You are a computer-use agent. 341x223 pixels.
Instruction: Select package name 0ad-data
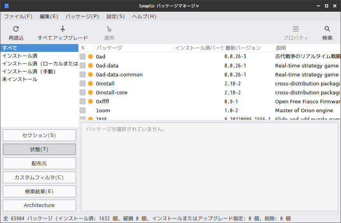[x=107, y=66]
